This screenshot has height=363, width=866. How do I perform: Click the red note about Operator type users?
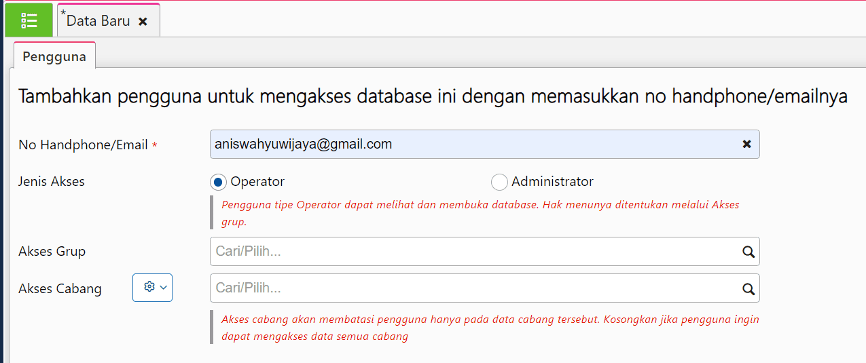pos(480,213)
